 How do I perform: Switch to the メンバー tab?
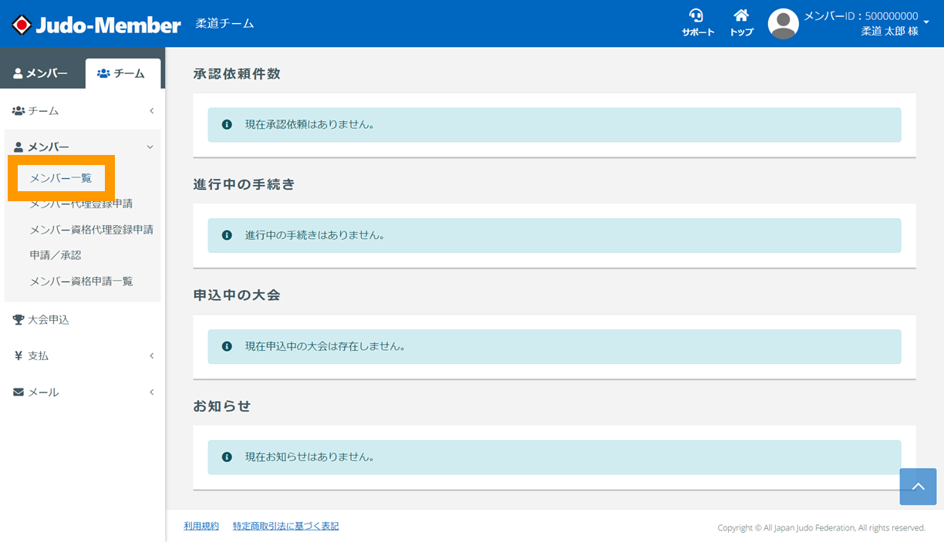[41, 73]
